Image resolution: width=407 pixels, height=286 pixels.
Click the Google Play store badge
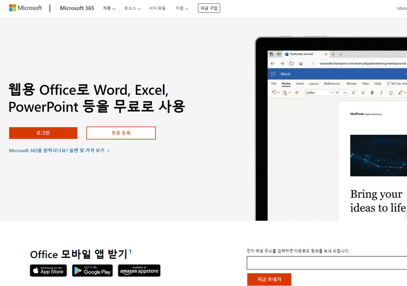click(92, 270)
